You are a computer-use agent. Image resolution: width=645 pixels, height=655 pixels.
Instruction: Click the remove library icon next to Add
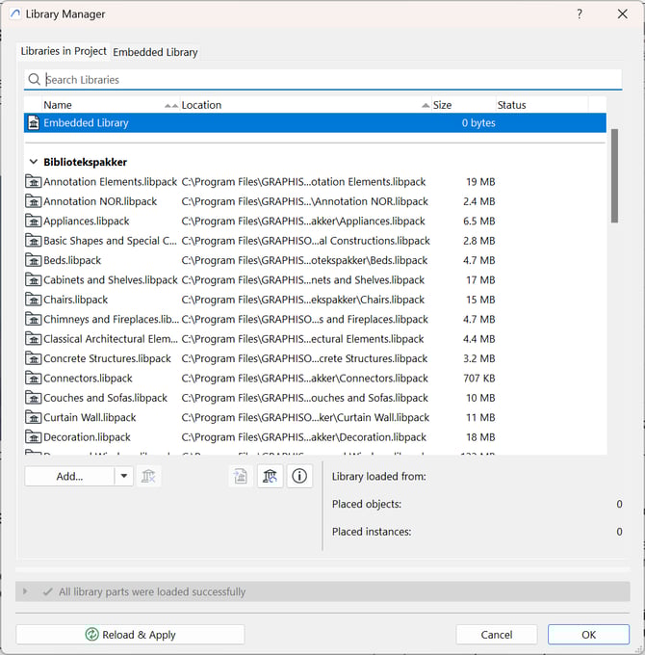click(148, 476)
